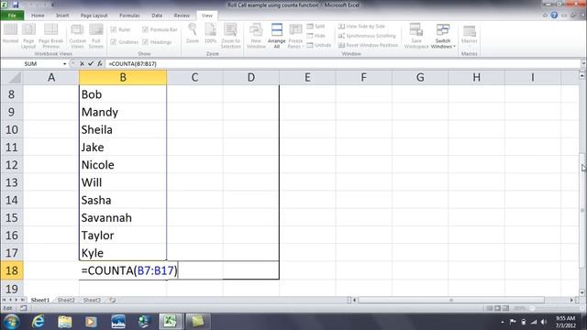Image resolution: width=587 pixels, height=330 pixels.
Task: Switch to Sheet3 tab
Action: (92, 300)
